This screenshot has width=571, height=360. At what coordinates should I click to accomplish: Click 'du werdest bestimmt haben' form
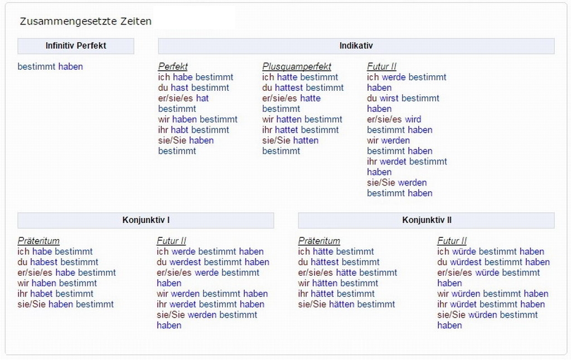tap(213, 262)
